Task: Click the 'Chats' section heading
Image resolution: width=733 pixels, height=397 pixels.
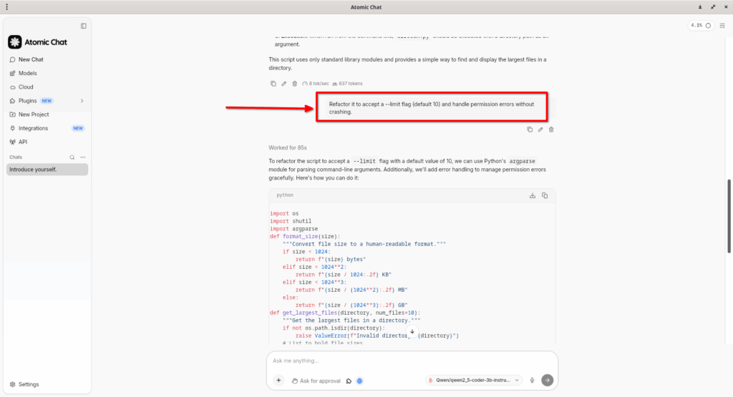Action: pos(16,157)
